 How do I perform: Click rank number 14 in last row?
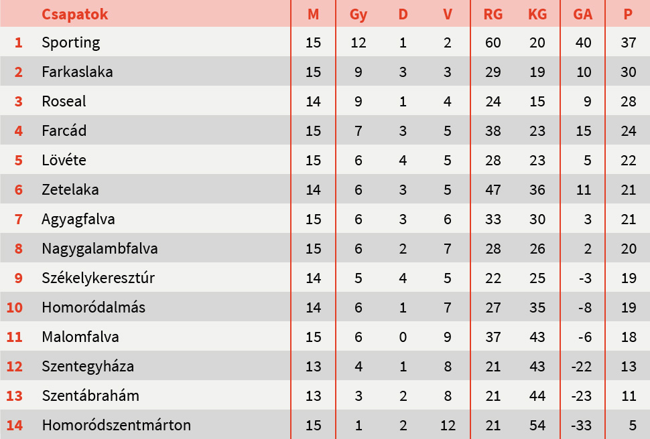point(15,425)
